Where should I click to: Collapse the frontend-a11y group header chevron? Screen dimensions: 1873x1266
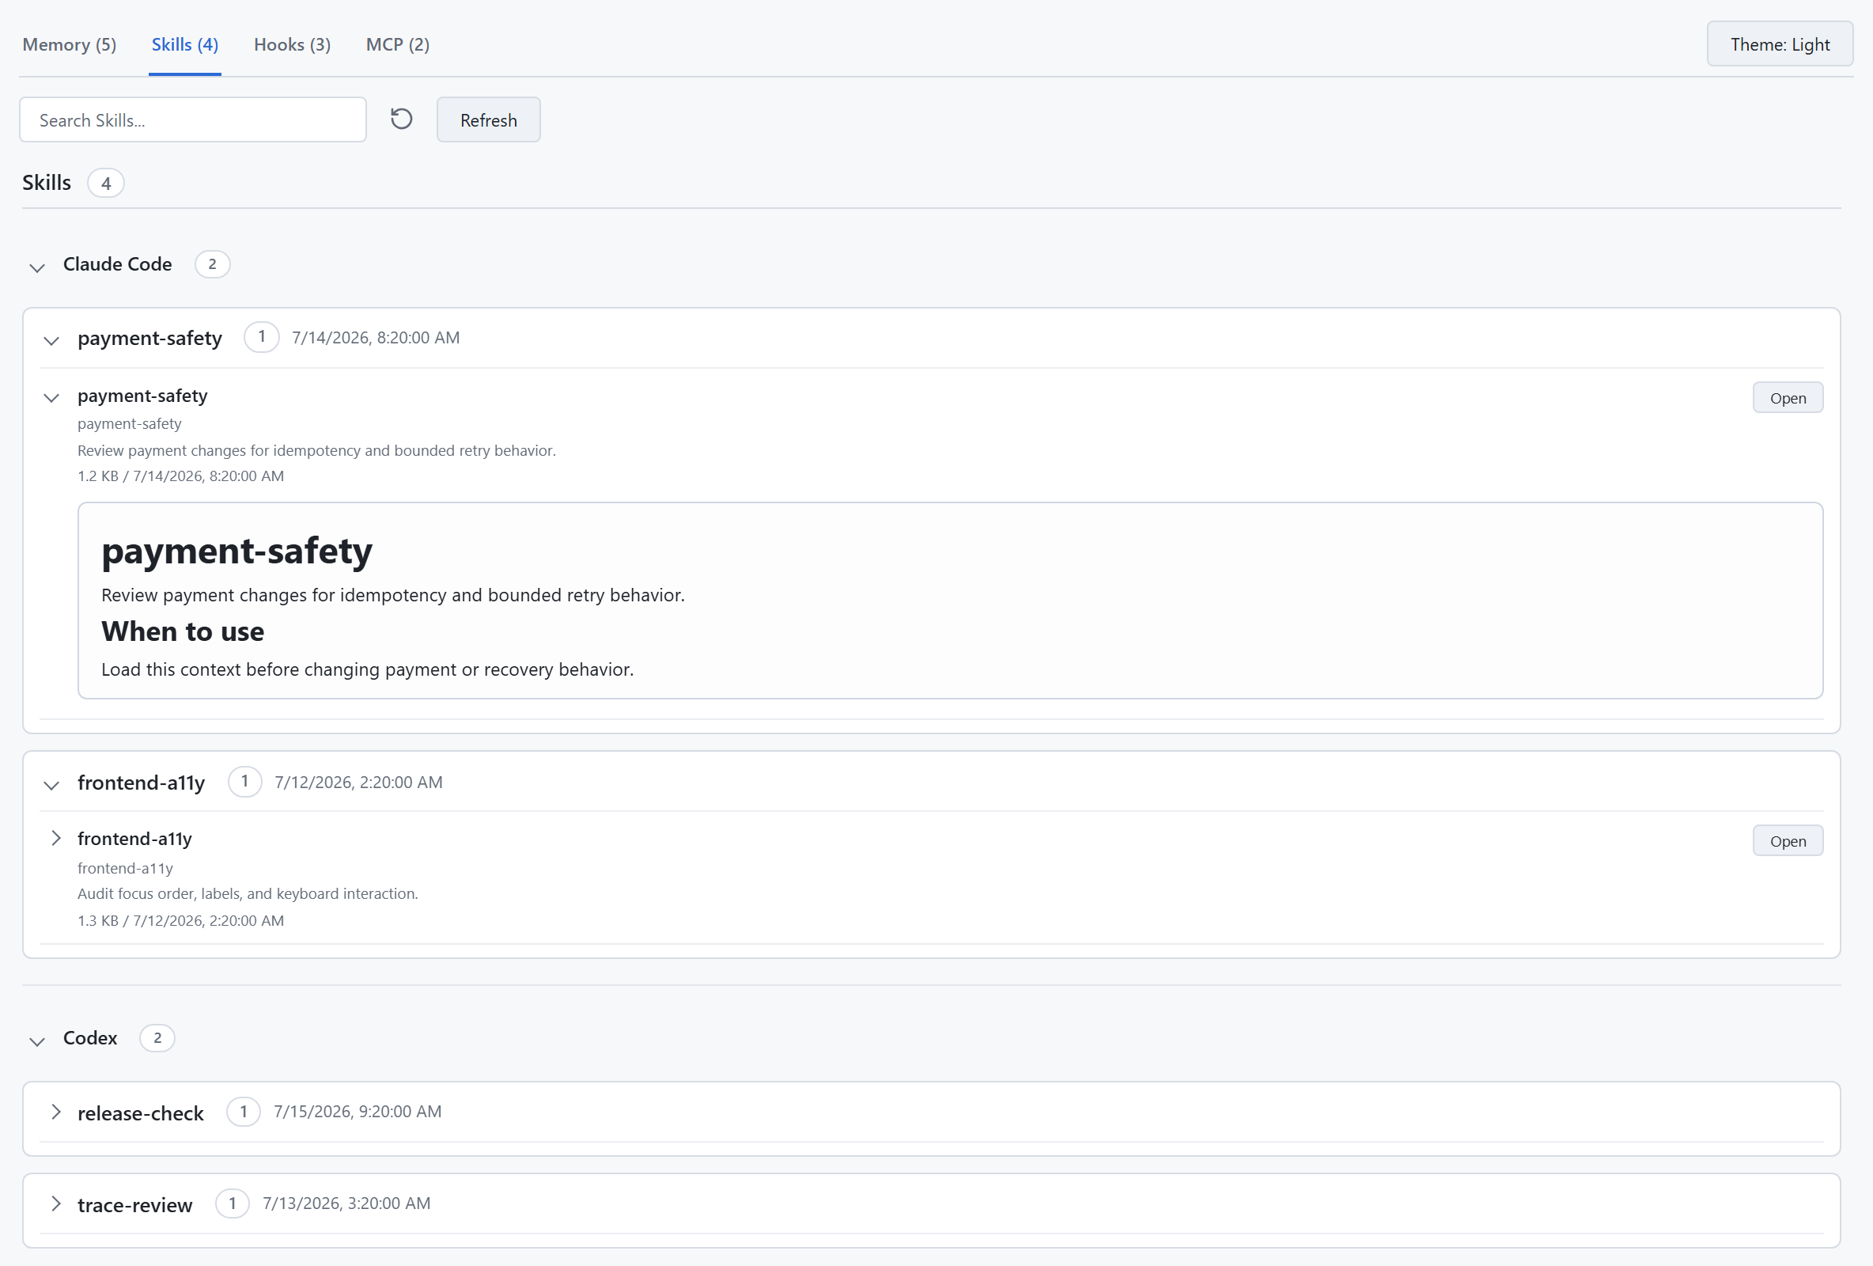51,785
